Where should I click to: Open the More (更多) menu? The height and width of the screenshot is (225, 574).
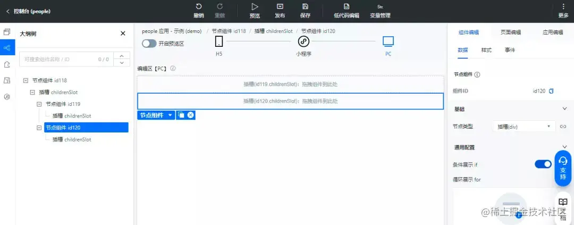tap(563, 10)
